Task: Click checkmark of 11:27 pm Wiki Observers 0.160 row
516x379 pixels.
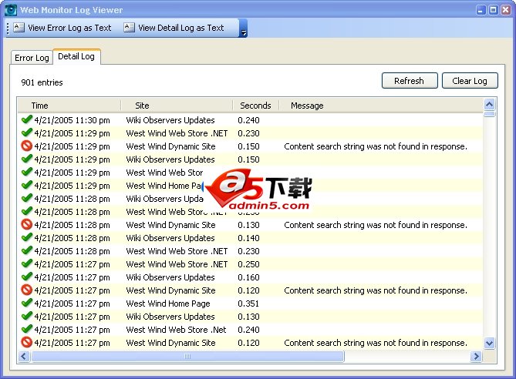Action: click(27, 277)
